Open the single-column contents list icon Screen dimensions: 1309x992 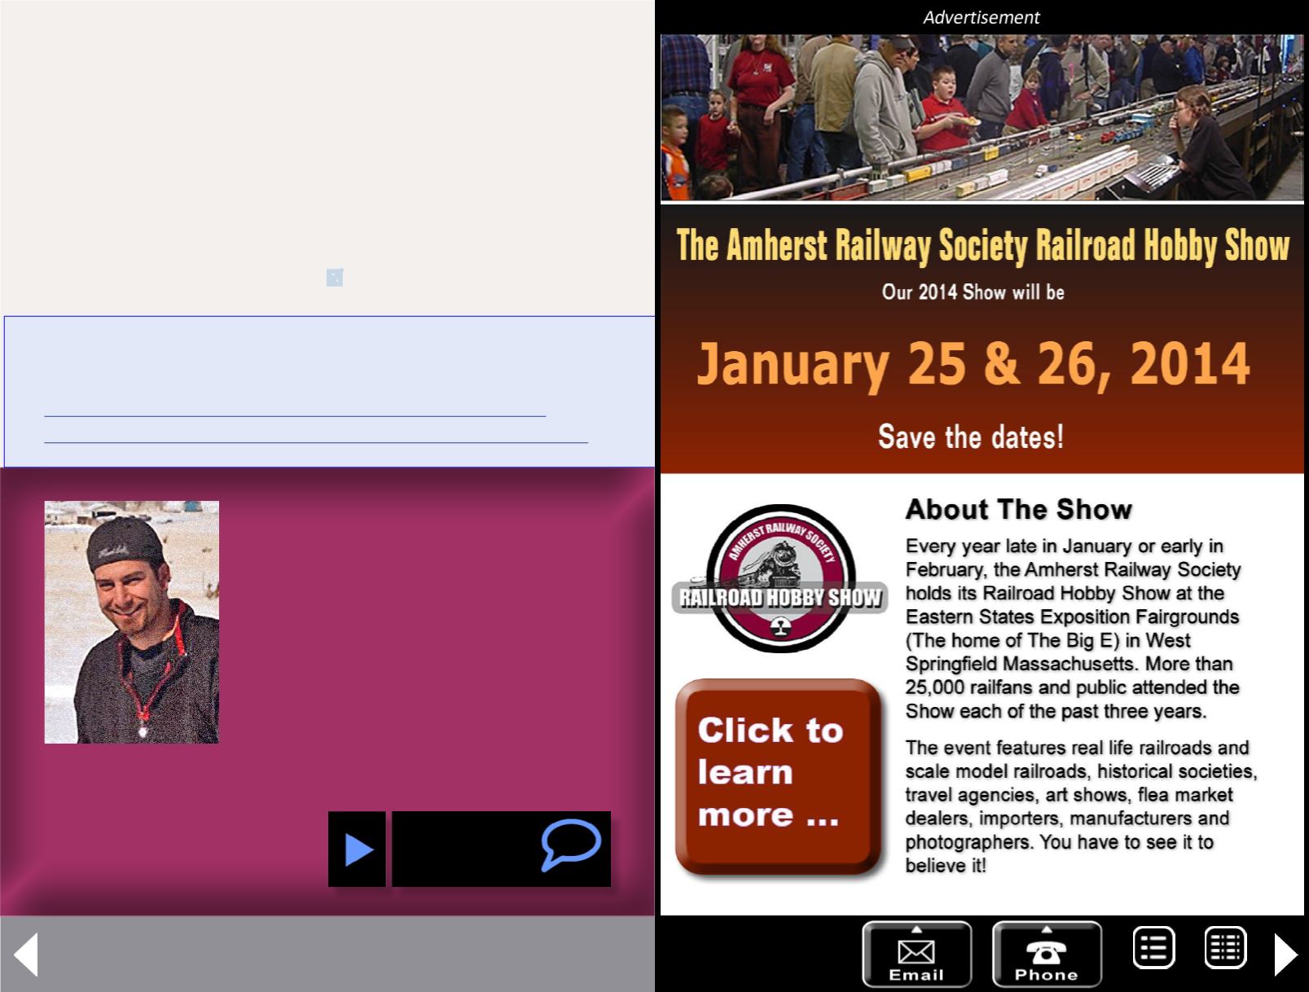tap(1153, 947)
